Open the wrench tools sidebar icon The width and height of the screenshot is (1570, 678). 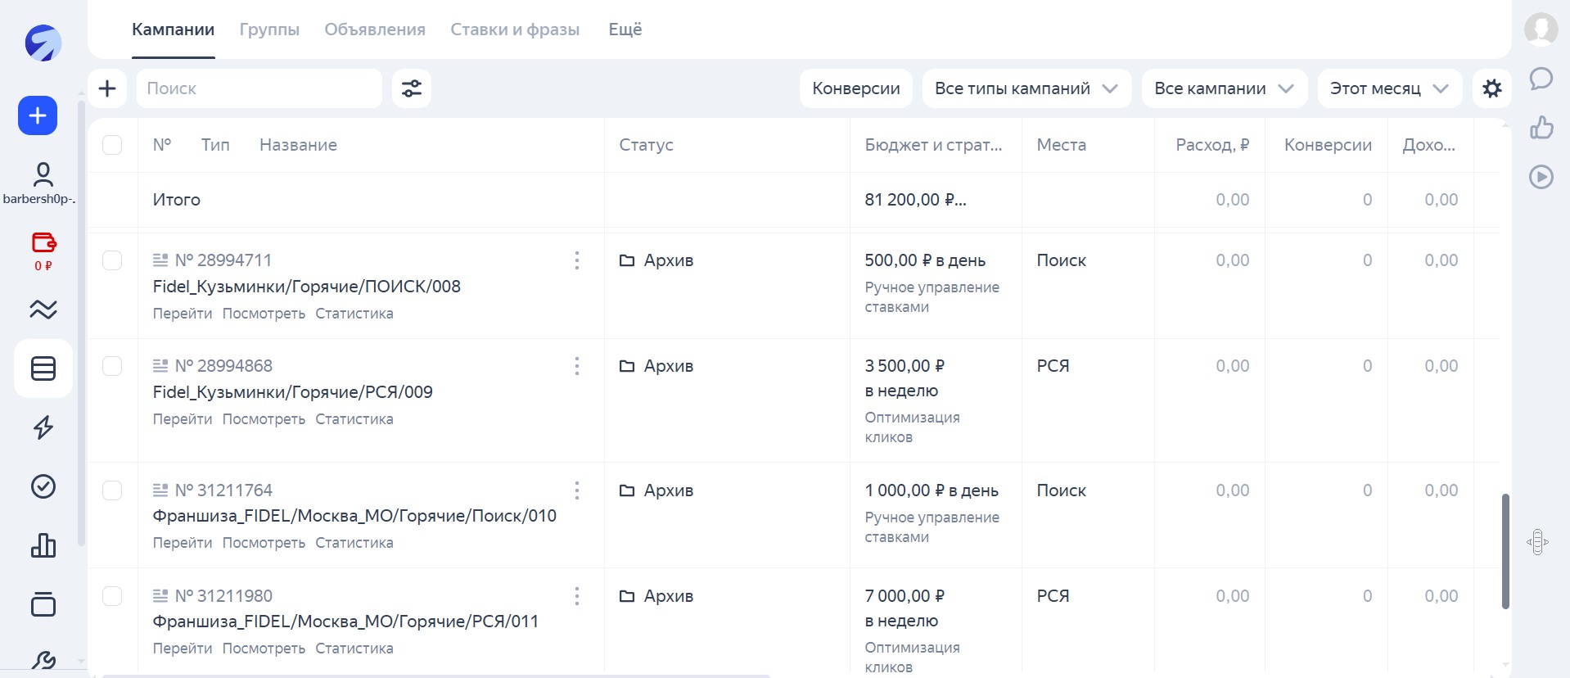coord(43,660)
